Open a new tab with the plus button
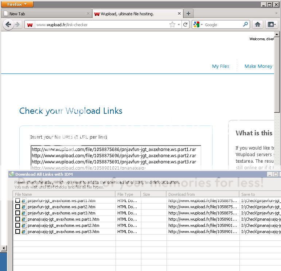 click(x=188, y=13)
